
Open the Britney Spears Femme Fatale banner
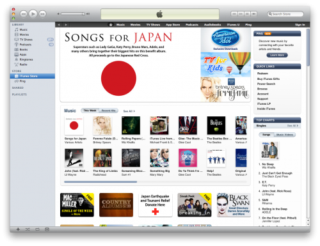pyautogui.click(x=225, y=89)
